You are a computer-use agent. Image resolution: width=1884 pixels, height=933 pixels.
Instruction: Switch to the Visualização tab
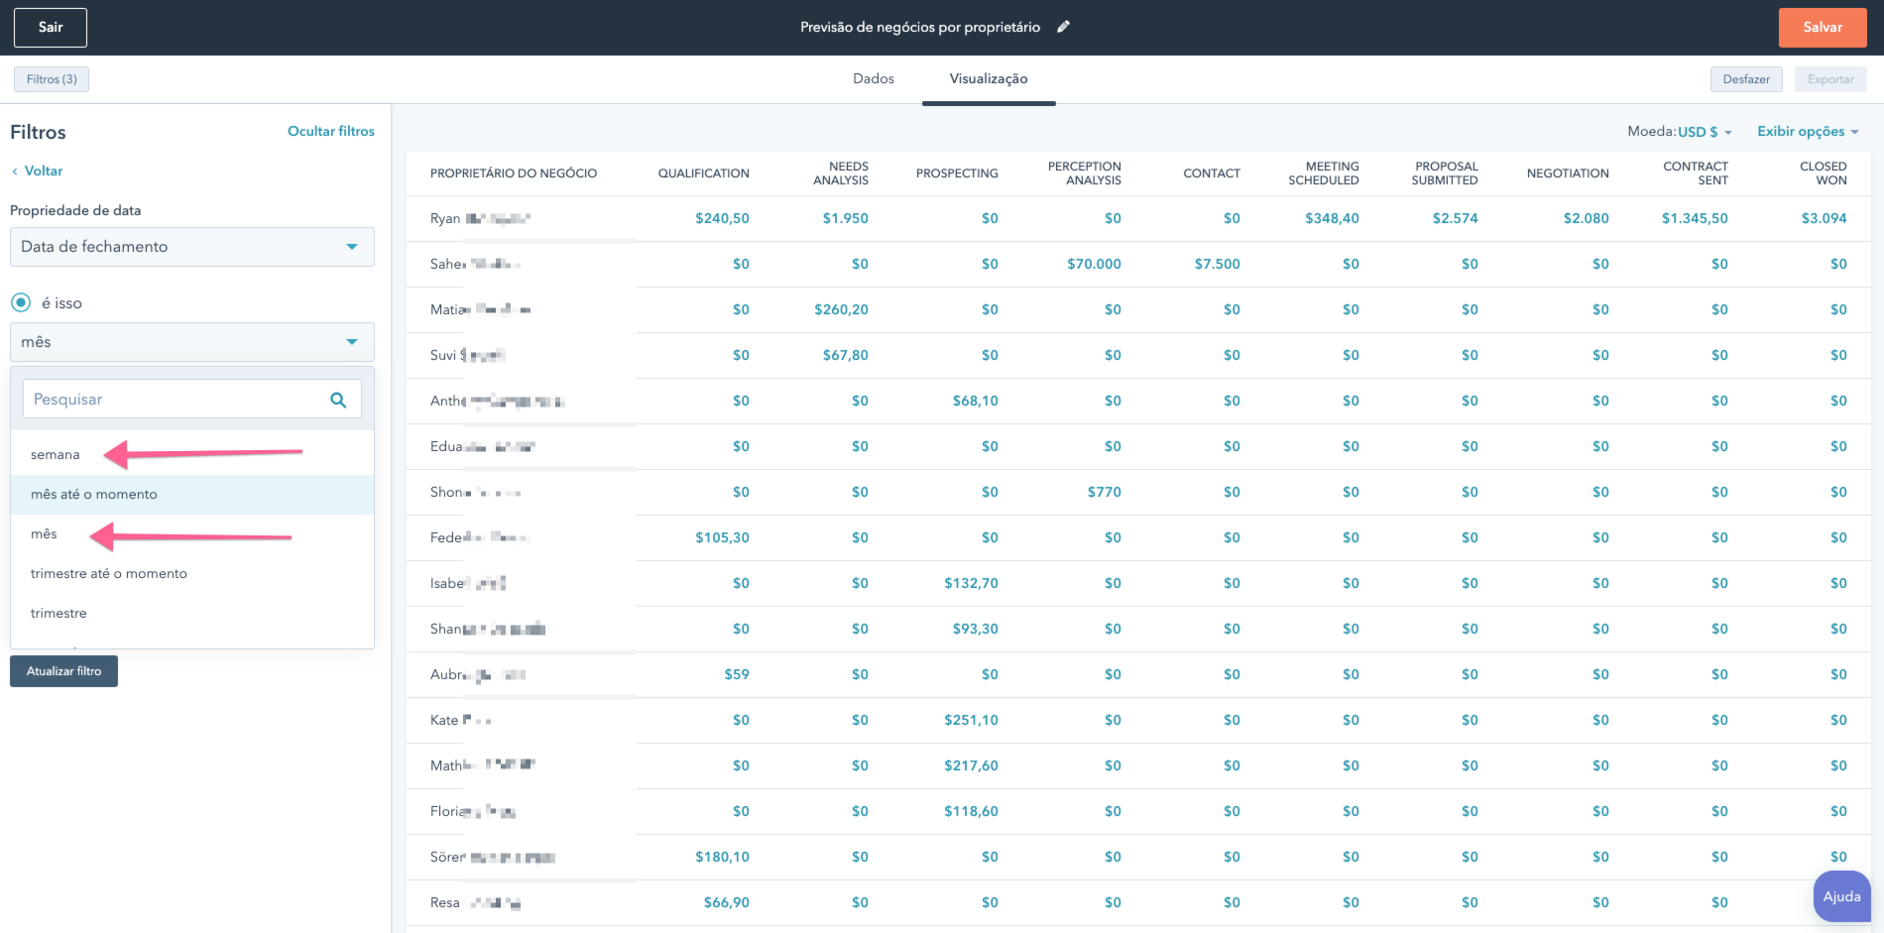coord(988,78)
